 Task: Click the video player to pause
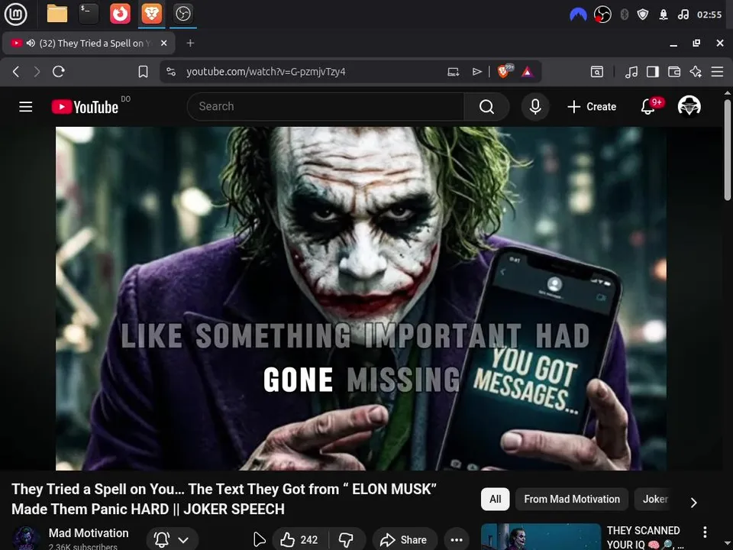[361, 299]
